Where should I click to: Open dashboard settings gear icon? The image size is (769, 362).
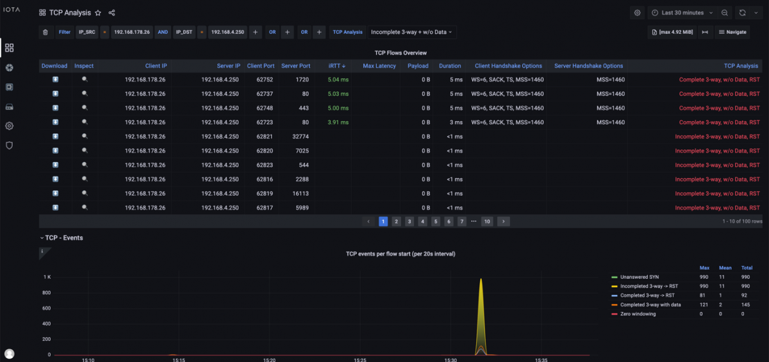(637, 13)
